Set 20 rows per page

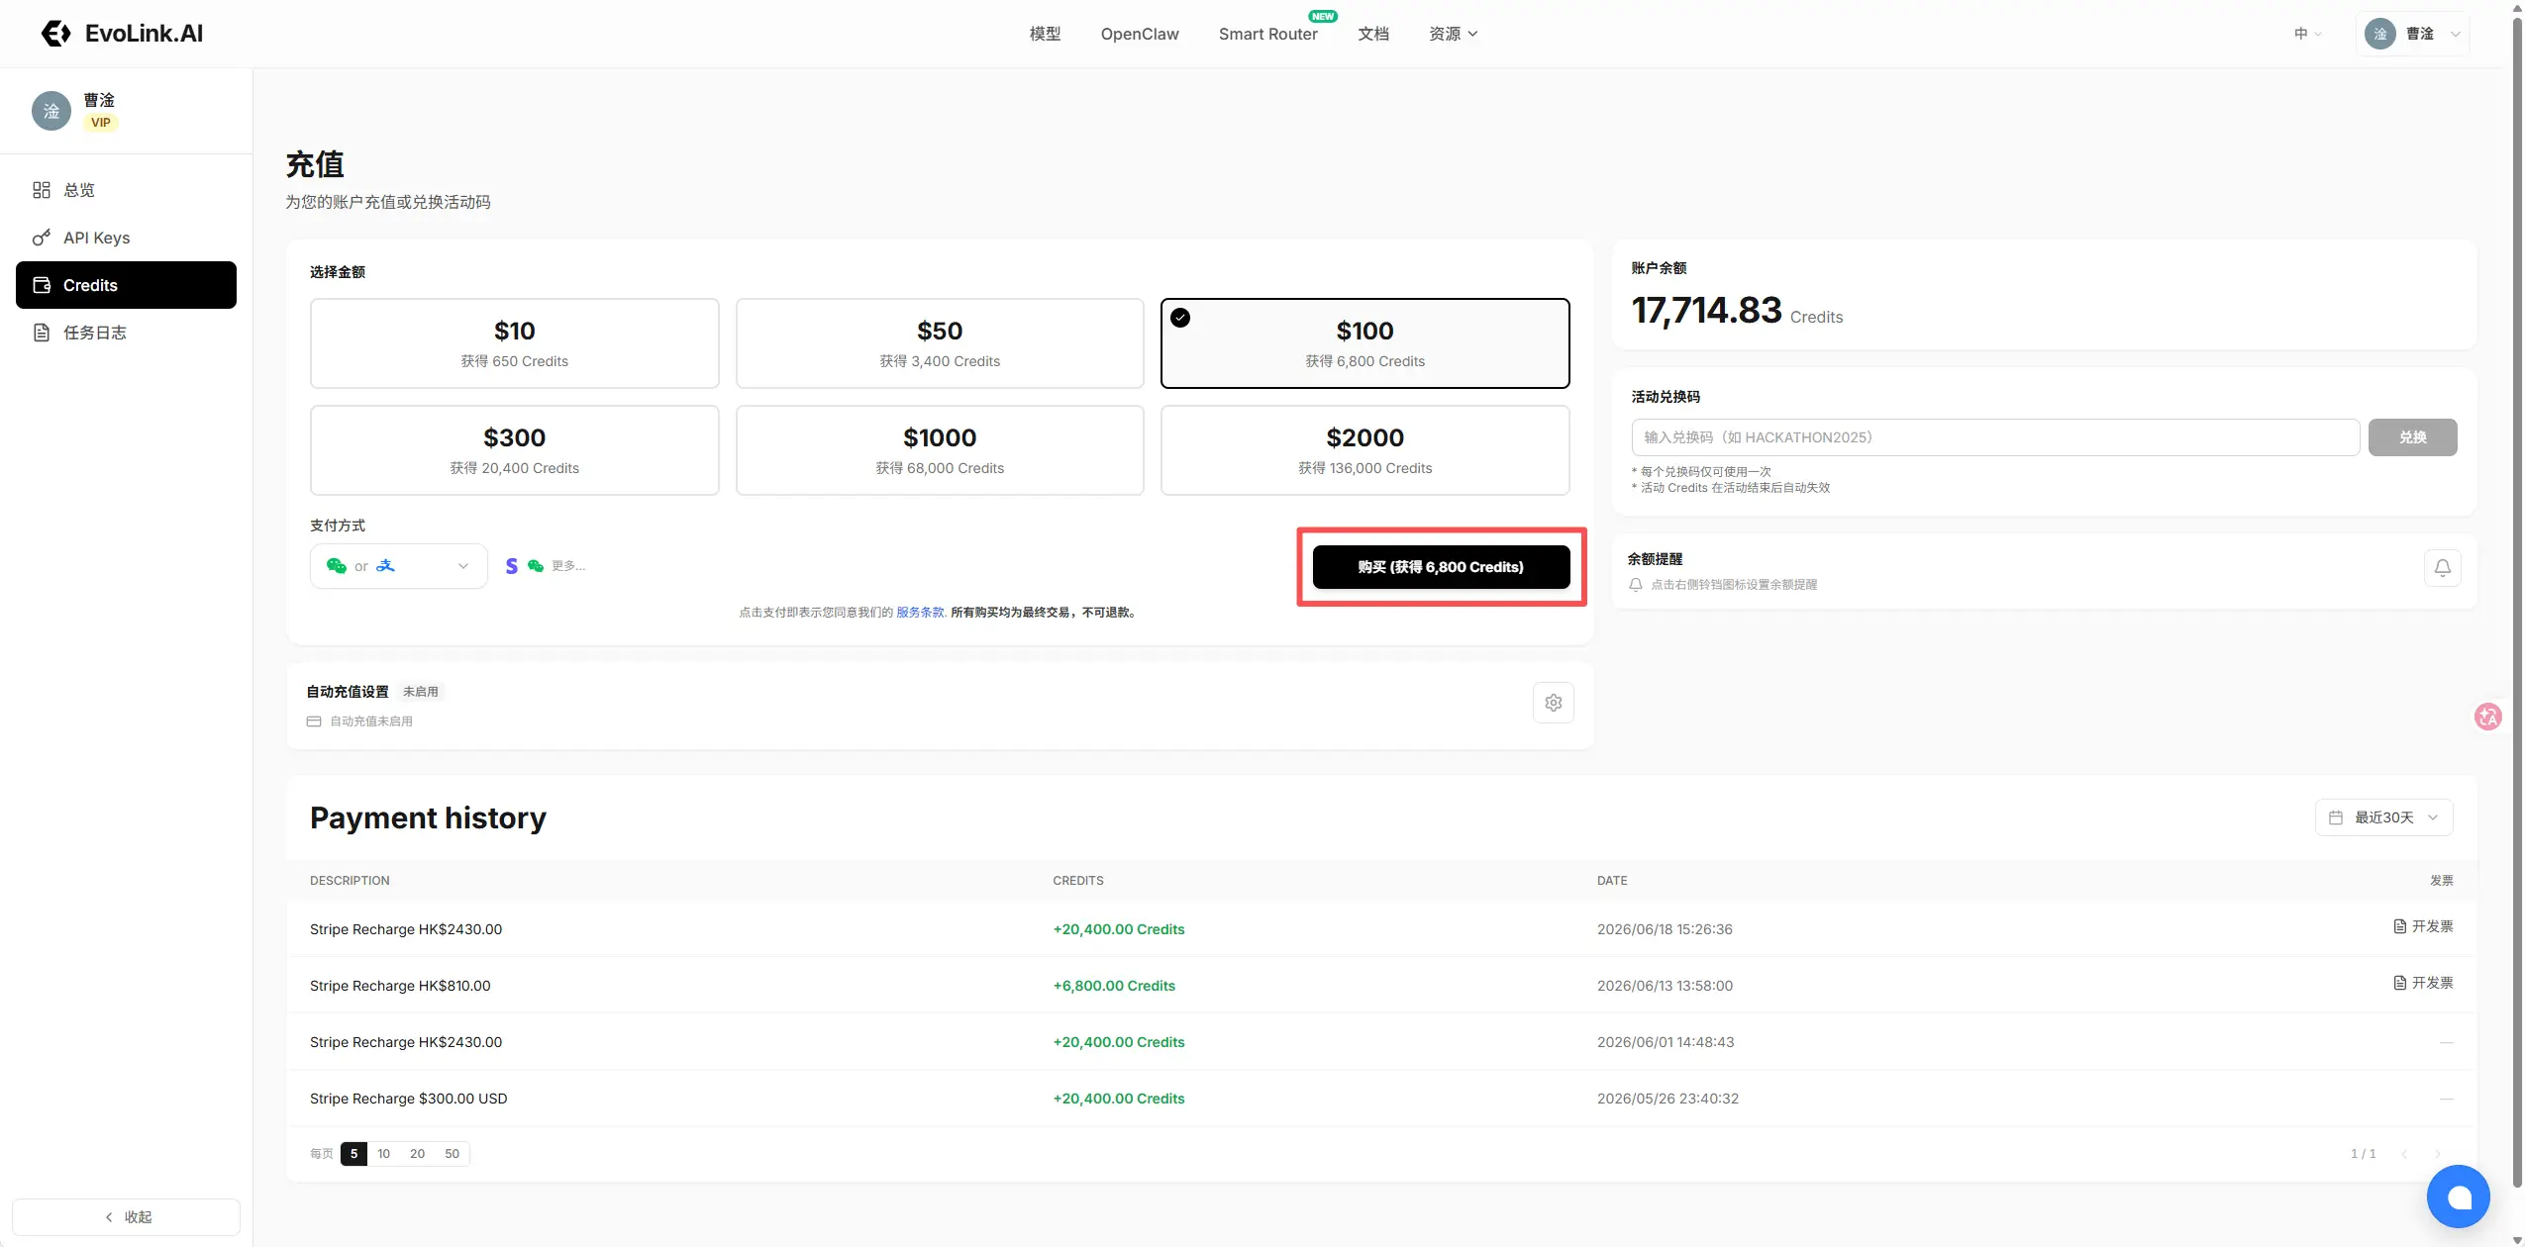[418, 1154]
